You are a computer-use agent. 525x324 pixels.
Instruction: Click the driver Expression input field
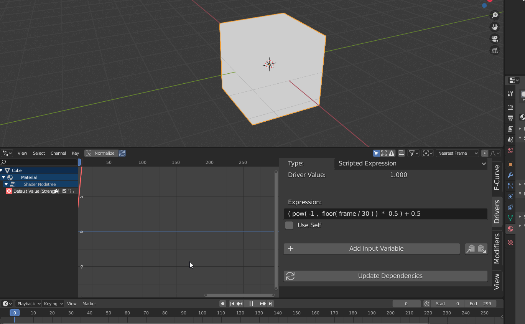click(385, 214)
